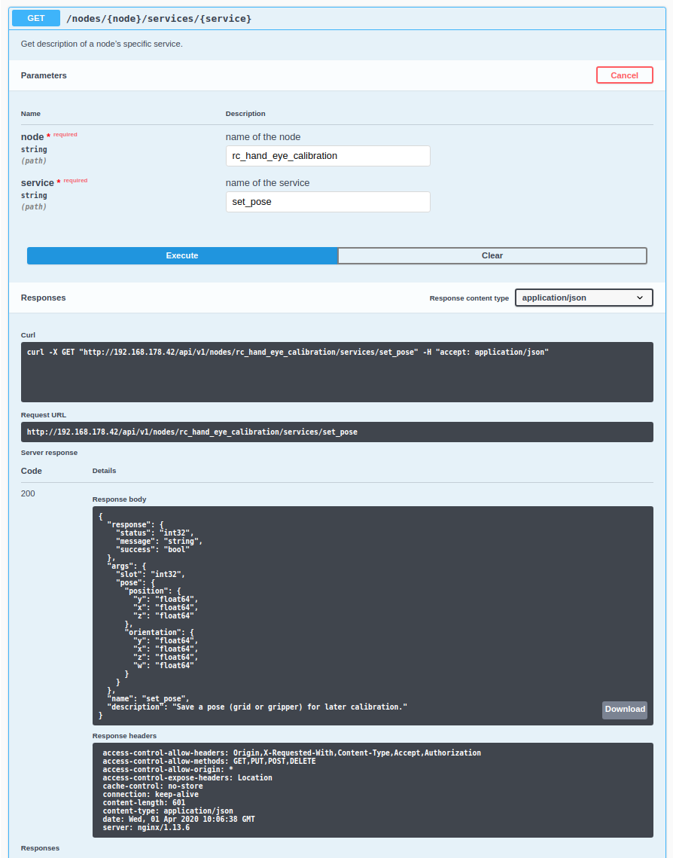Screen dimensions: 673x858
Task: Click the Details column header
Action: point(104,471)
